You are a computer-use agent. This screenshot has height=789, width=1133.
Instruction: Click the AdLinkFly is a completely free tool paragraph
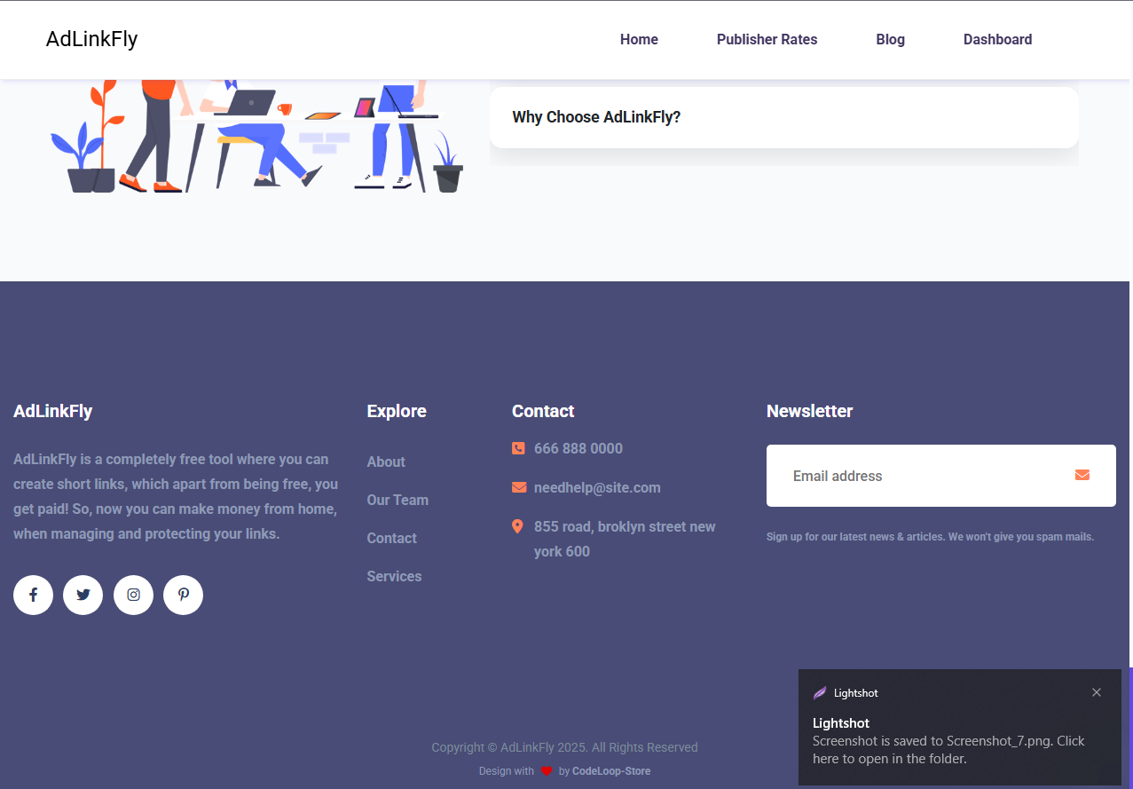point(176,496)
